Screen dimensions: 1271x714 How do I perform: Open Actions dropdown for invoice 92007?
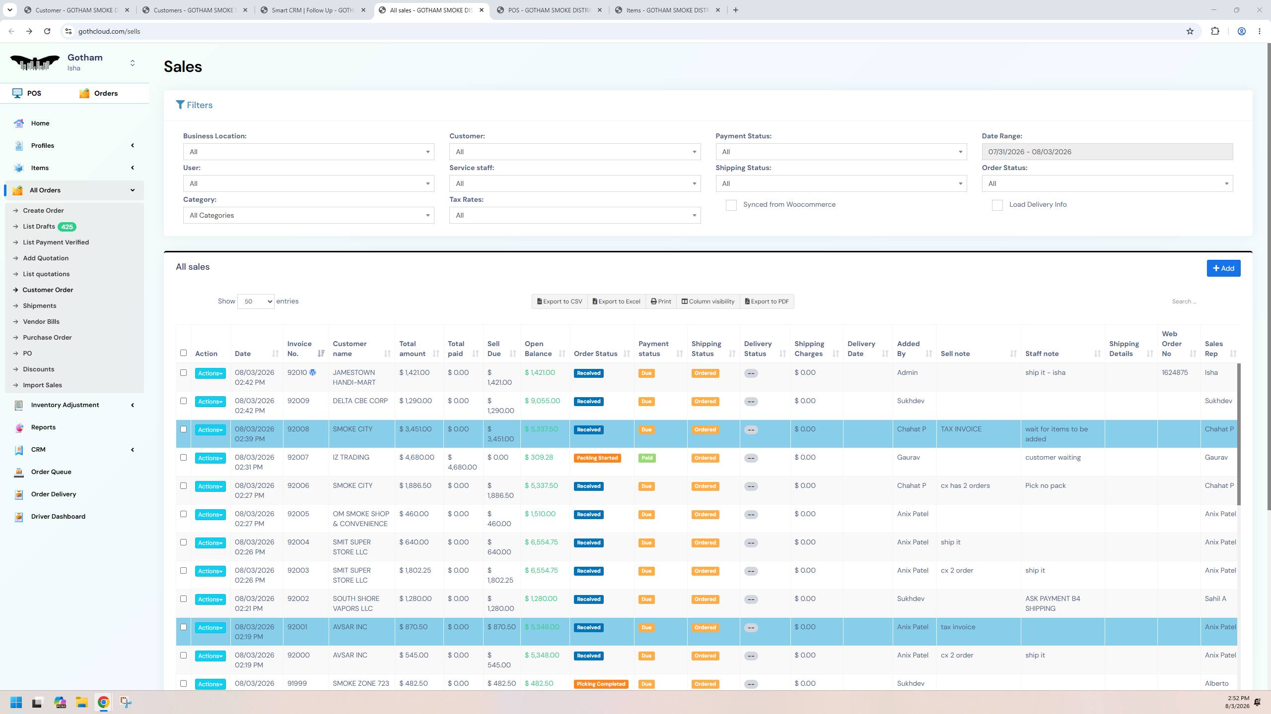(210, 458)
